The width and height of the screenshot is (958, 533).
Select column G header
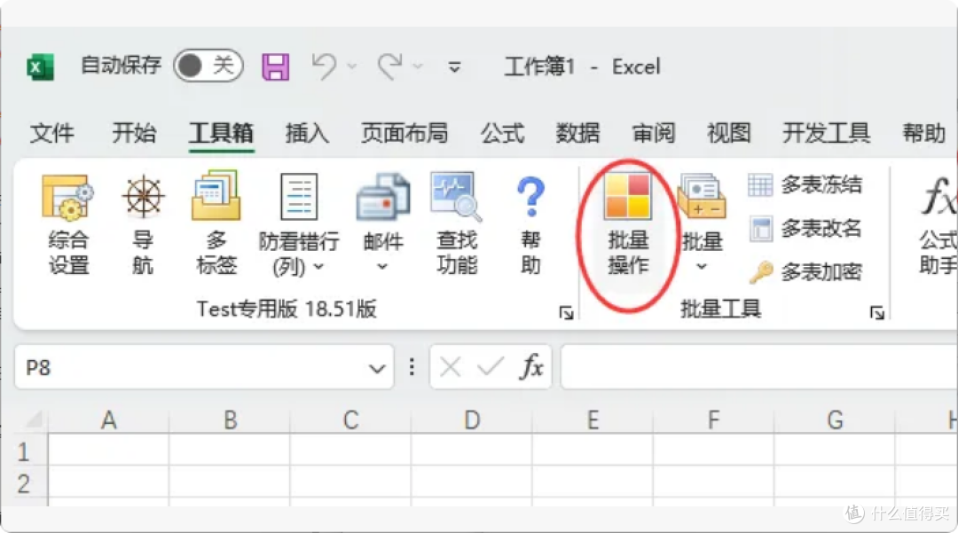835,420
